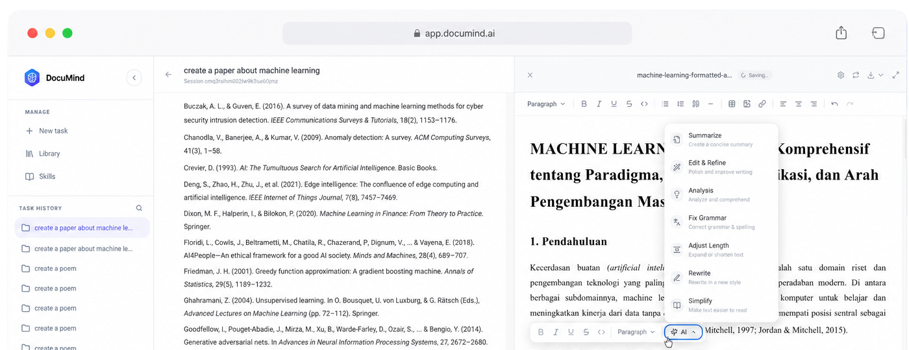Click the inline code icon in top toolbar
Screen dimensions: 909x350
point(644,104)
